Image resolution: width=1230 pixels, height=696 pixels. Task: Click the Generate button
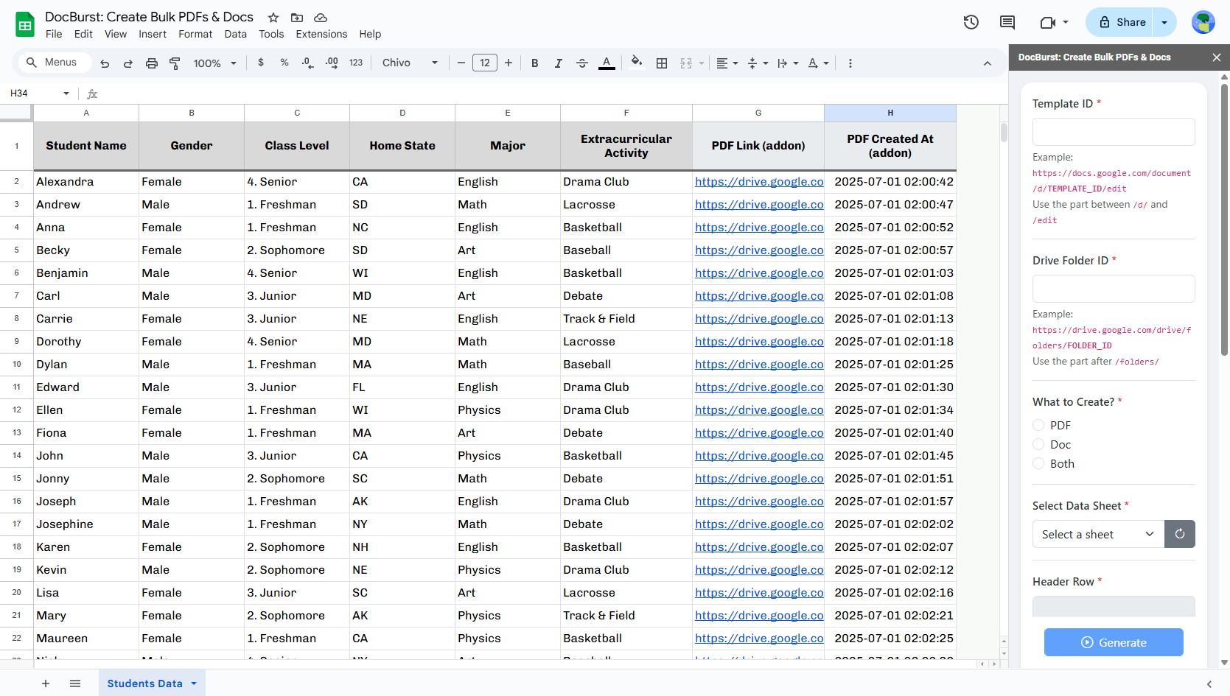(1113, 642)
